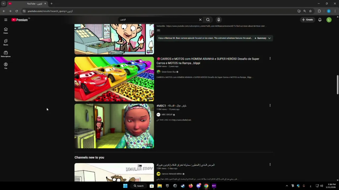Open more options for CARROS e MOTOS video

click(x=270, y=59)
